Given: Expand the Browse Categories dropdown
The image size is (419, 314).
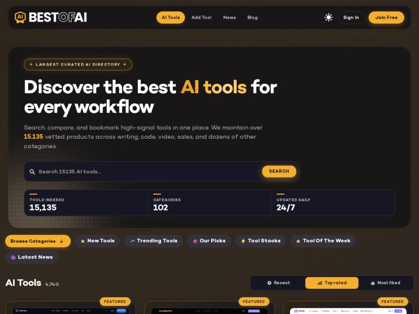Looking at the screenshot, I should tap(38, 241).
